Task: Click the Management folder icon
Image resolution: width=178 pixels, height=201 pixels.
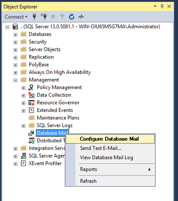Action: pyautogui.click(x=24, y=80)
